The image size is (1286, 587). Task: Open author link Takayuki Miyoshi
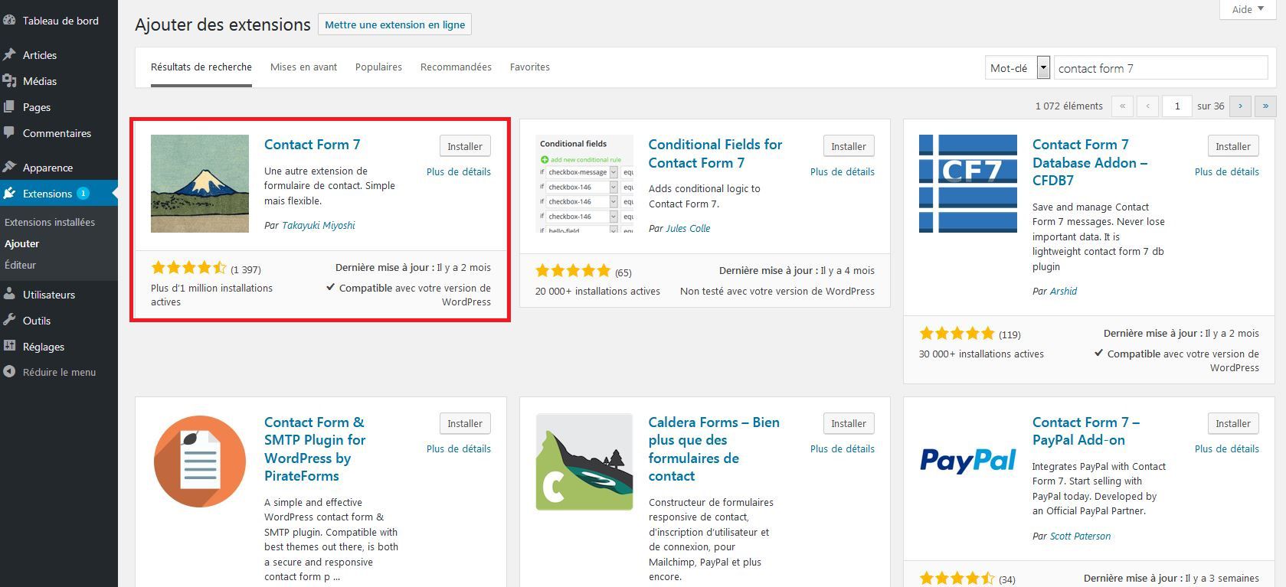(319, 225)
